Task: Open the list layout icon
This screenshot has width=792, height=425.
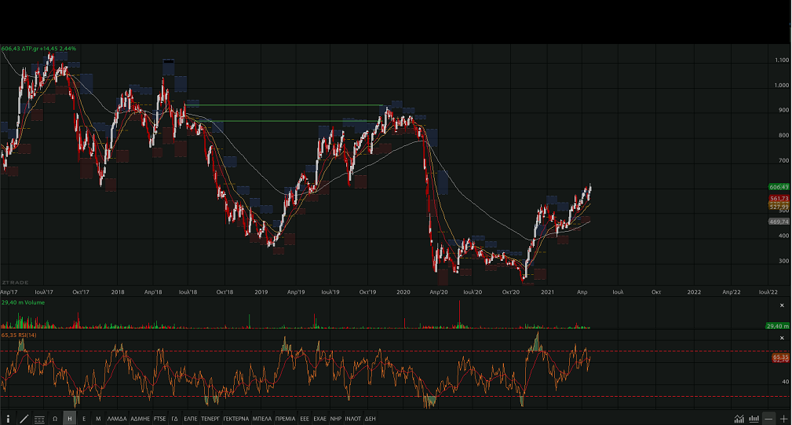Action: tap(39, 419)
